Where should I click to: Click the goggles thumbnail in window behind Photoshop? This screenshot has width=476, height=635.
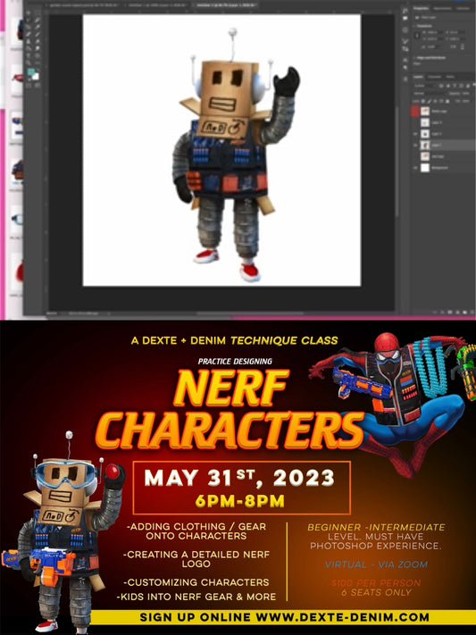(x=17, y=219)
